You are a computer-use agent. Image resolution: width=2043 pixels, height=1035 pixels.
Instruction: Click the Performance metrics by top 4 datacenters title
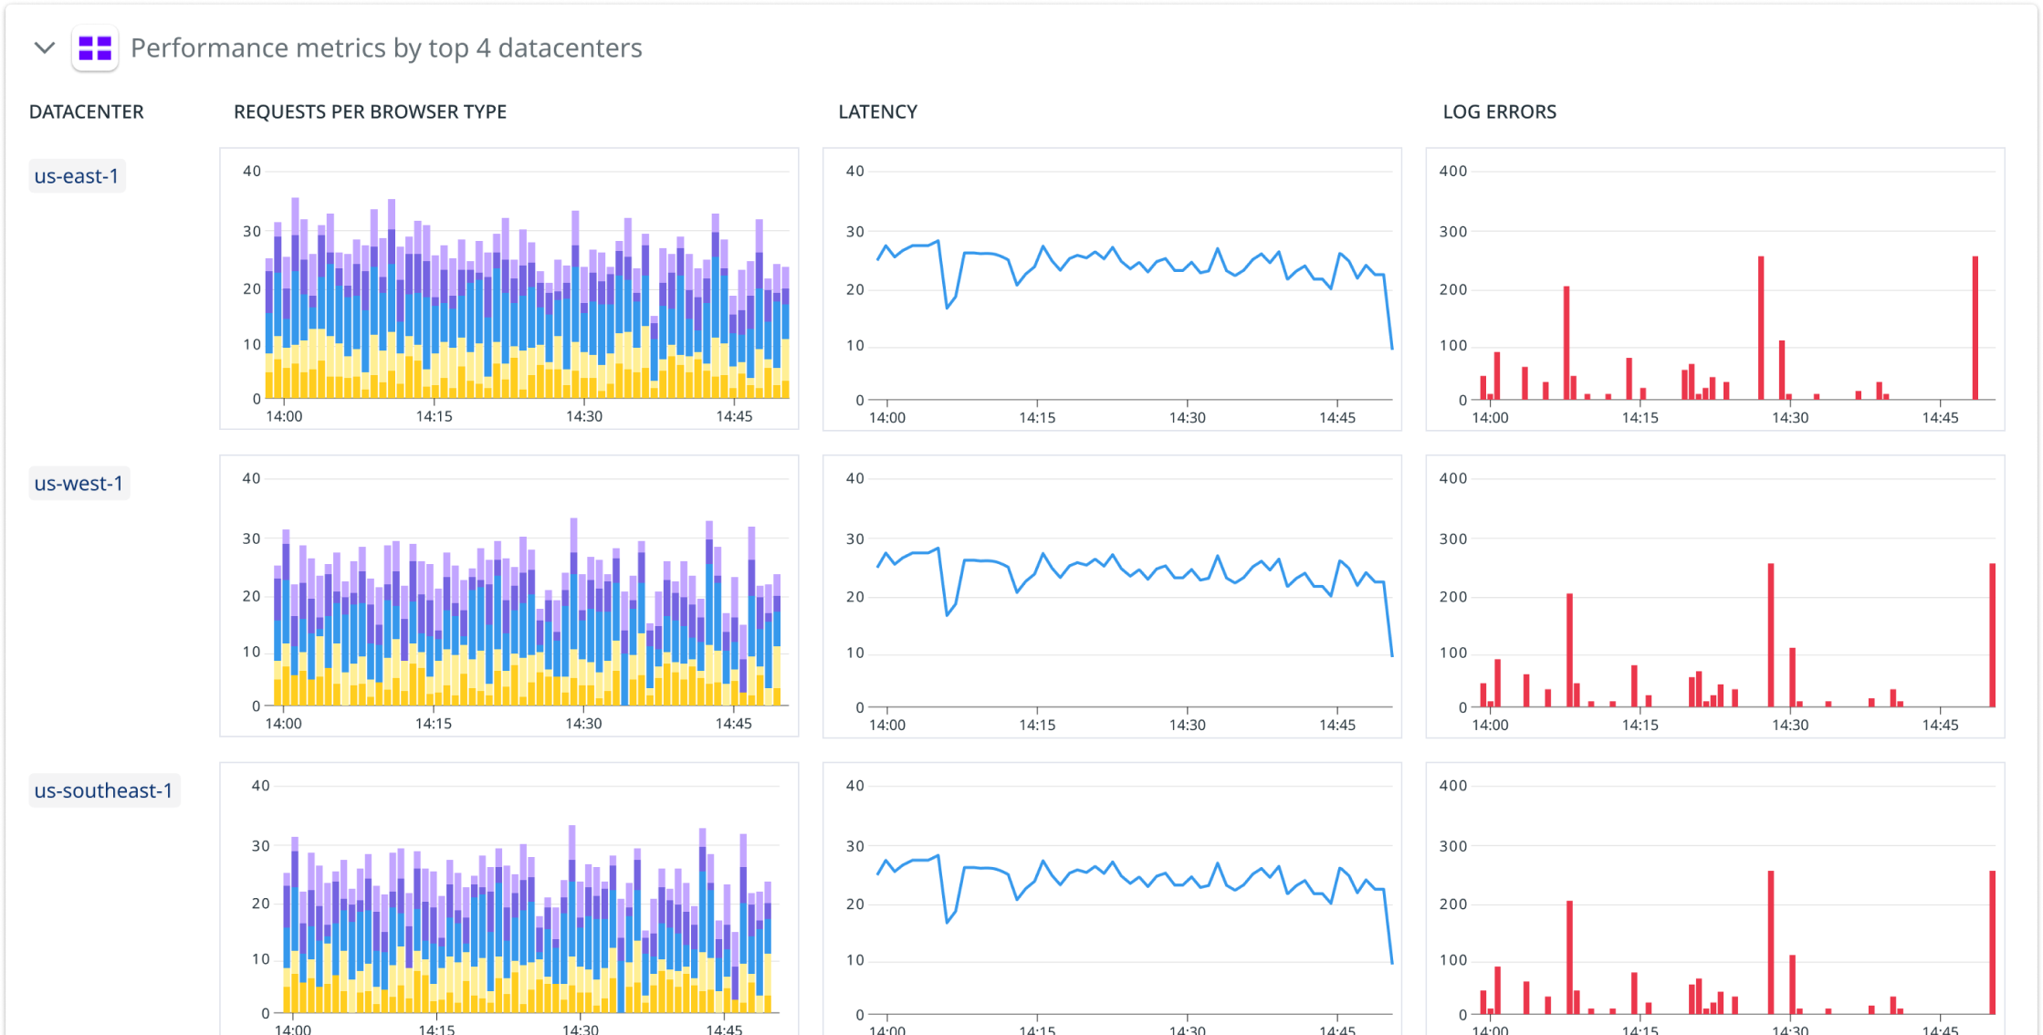click(386, 47)
